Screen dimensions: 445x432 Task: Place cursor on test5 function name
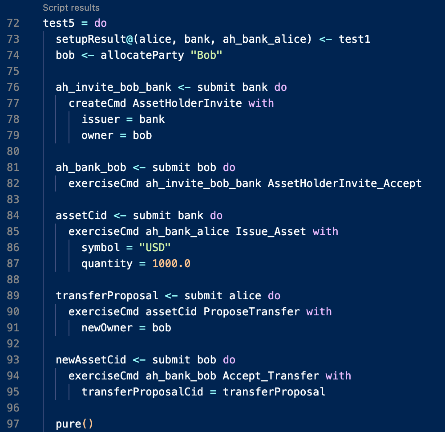59,23
